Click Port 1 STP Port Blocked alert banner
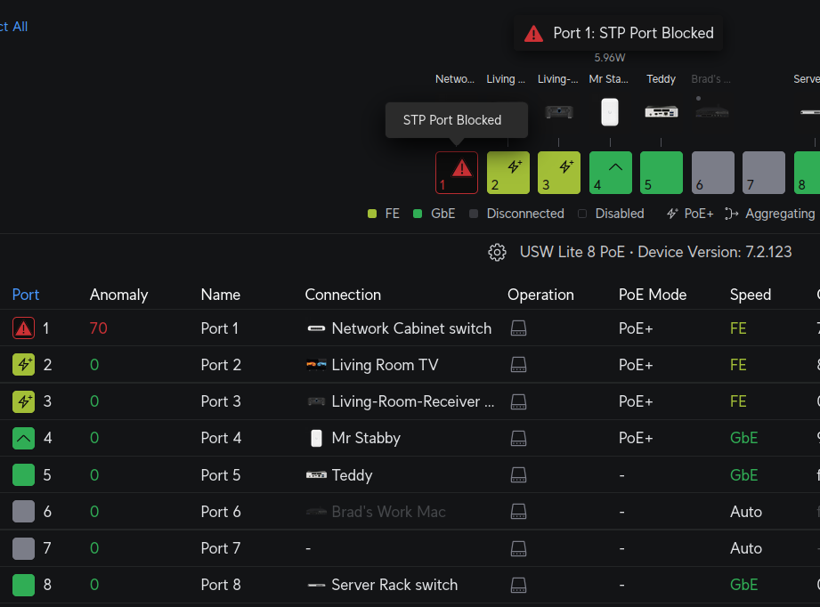820x607 pixels. [x=618, y=34]
